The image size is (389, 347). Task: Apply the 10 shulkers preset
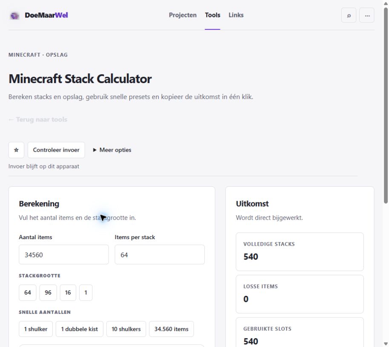[x=126, y=329]
